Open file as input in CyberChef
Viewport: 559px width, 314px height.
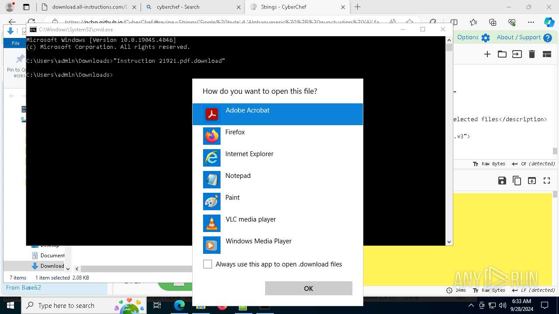(x=517, y=54)
